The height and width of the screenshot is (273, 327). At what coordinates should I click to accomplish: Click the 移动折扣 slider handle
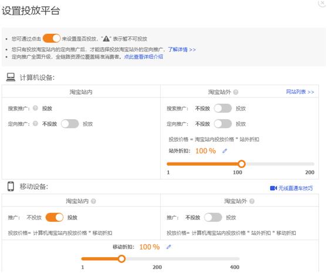coord(122,259)
